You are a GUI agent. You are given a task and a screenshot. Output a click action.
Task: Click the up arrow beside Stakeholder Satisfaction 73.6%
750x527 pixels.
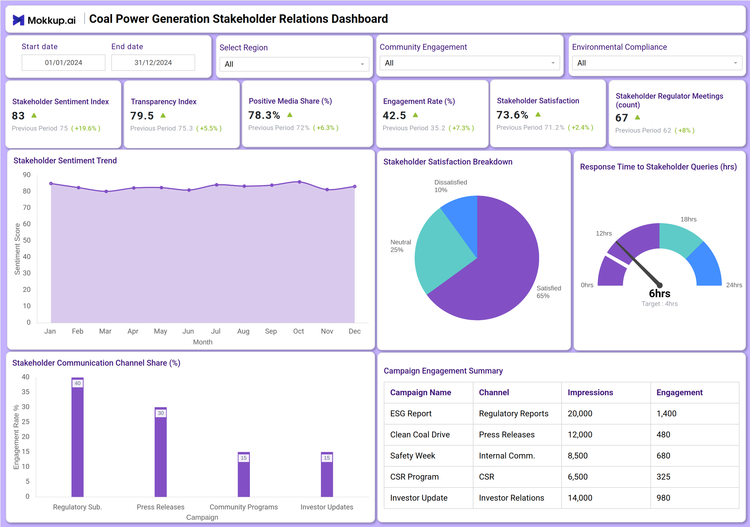click(538, 114)
